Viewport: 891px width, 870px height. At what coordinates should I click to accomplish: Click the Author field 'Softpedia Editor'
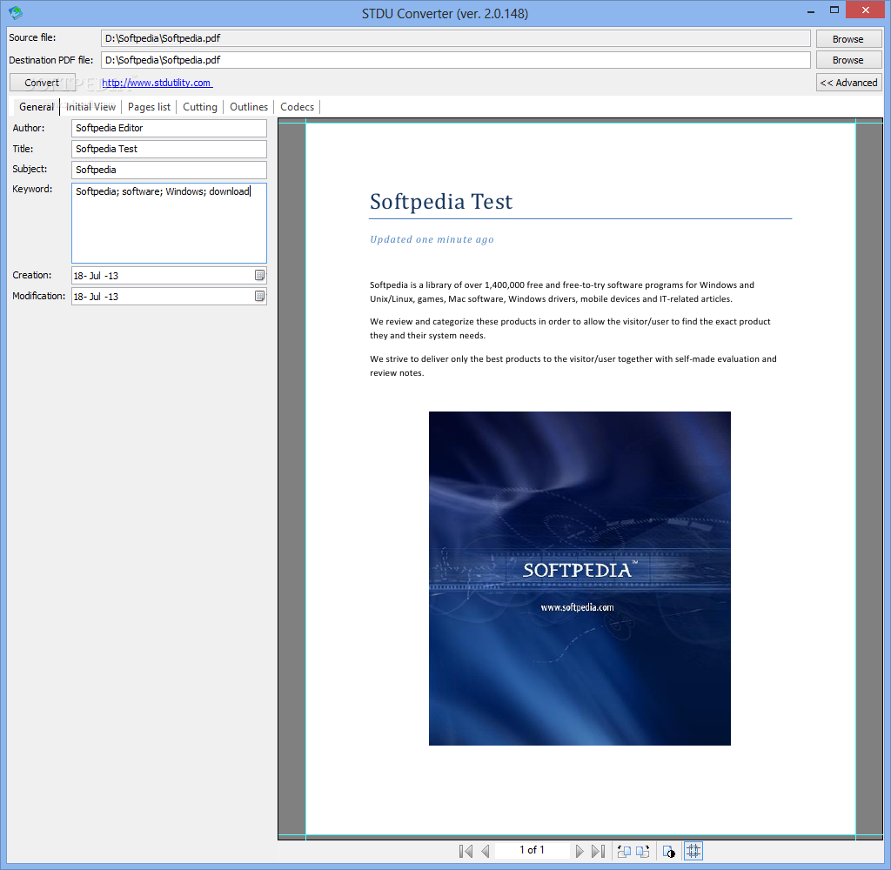[169, 128]
